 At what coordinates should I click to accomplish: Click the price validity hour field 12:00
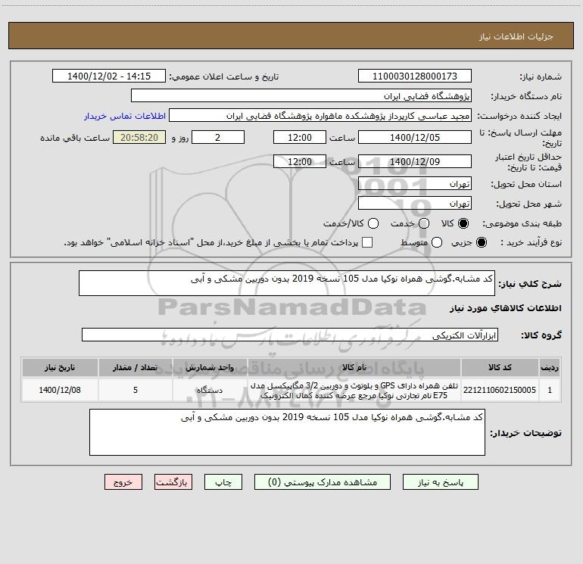click(x=300, y=161)
